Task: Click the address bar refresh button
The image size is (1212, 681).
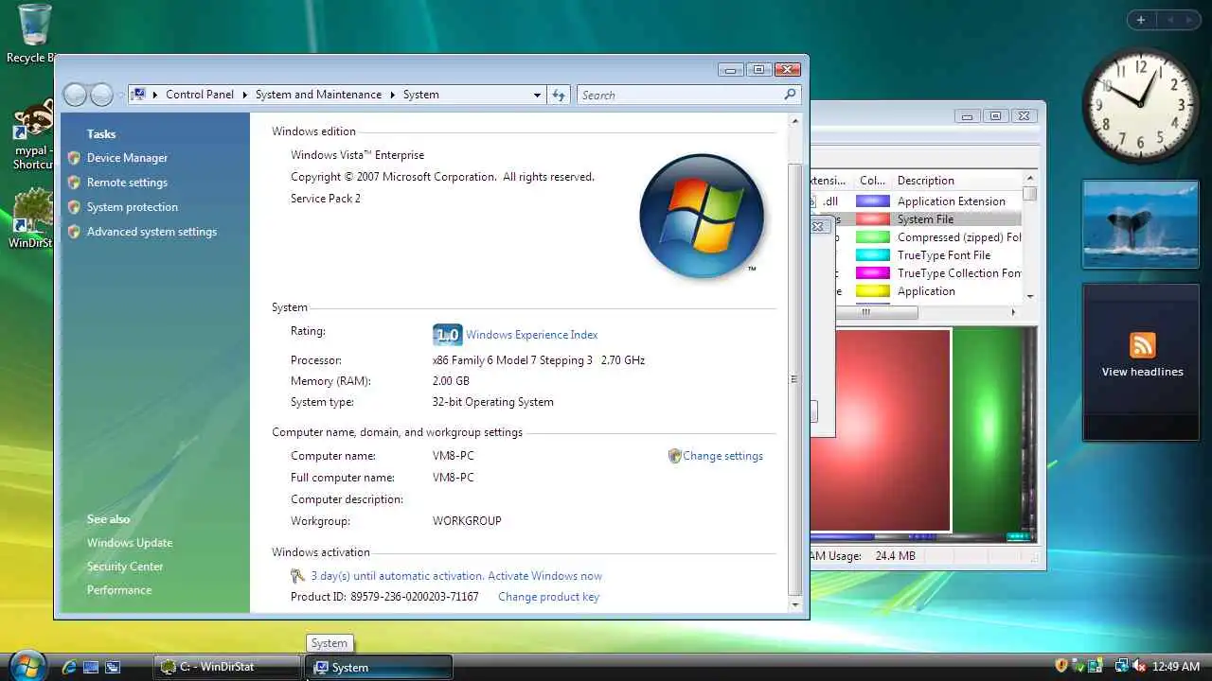Action: tap(559, 95)
